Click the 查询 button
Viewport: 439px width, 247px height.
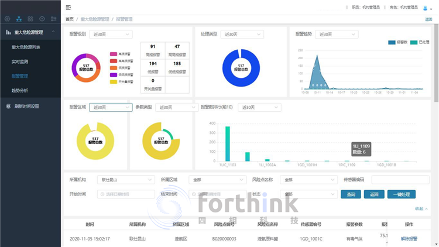pos(351,194)
